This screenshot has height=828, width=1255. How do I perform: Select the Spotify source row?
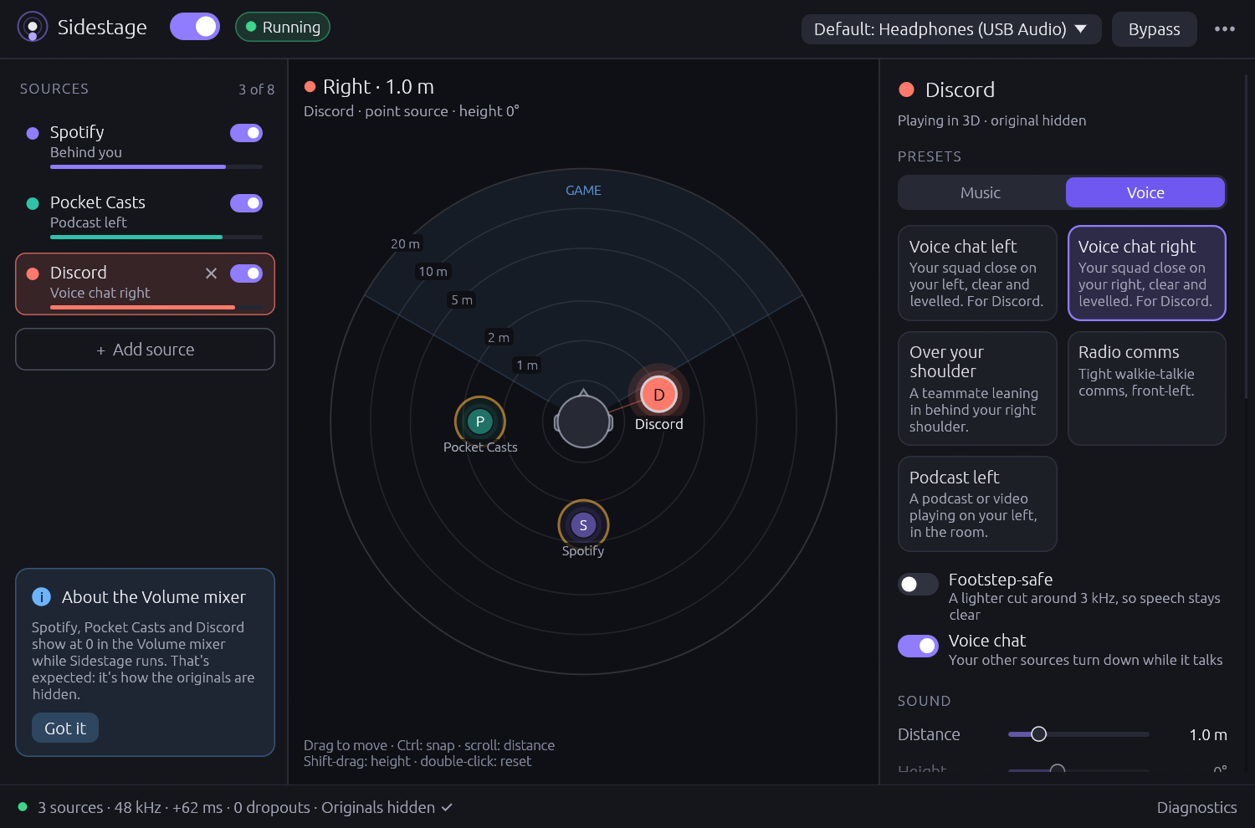pyautogui.click(x=145, y=143)
